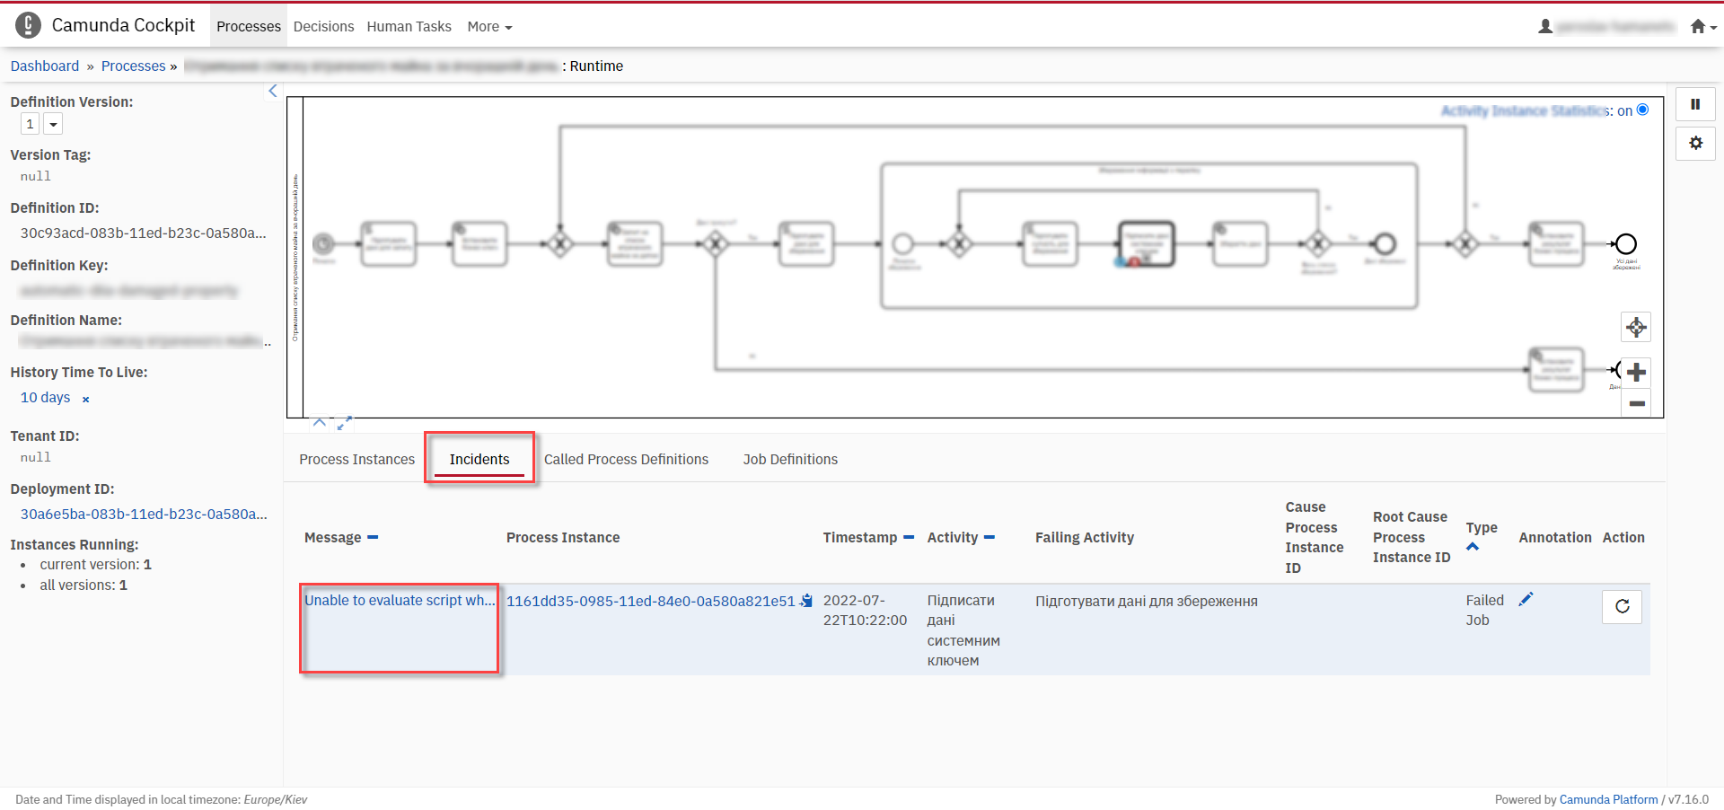The image size is (1724, 810).
Task: Click the Root Cause Process Instance ID header
Action: [x=1411, y=537]
